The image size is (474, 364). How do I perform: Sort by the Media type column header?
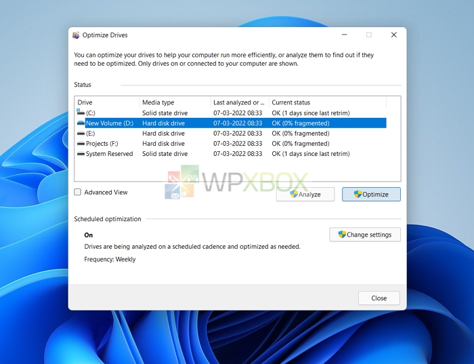coord(175,102)
